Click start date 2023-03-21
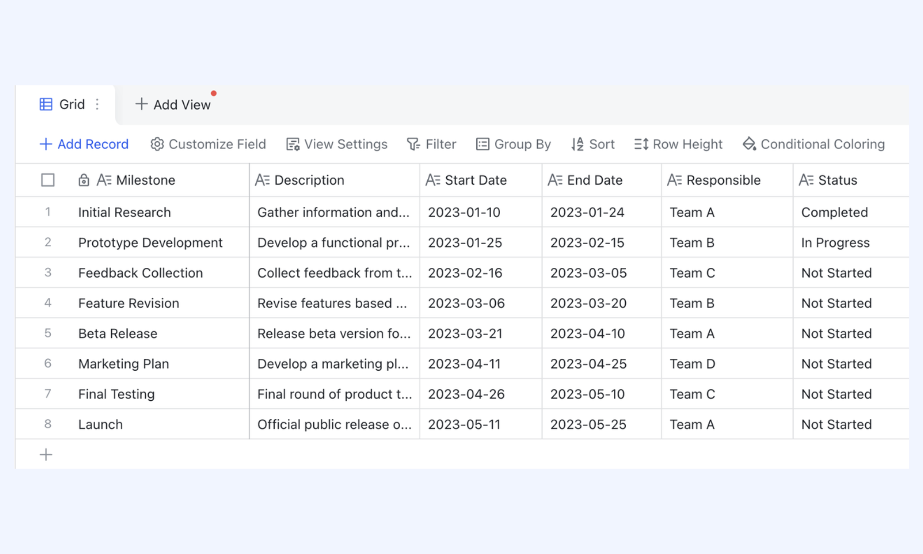Viewport: 923px width, 554px height. point(481,333)
